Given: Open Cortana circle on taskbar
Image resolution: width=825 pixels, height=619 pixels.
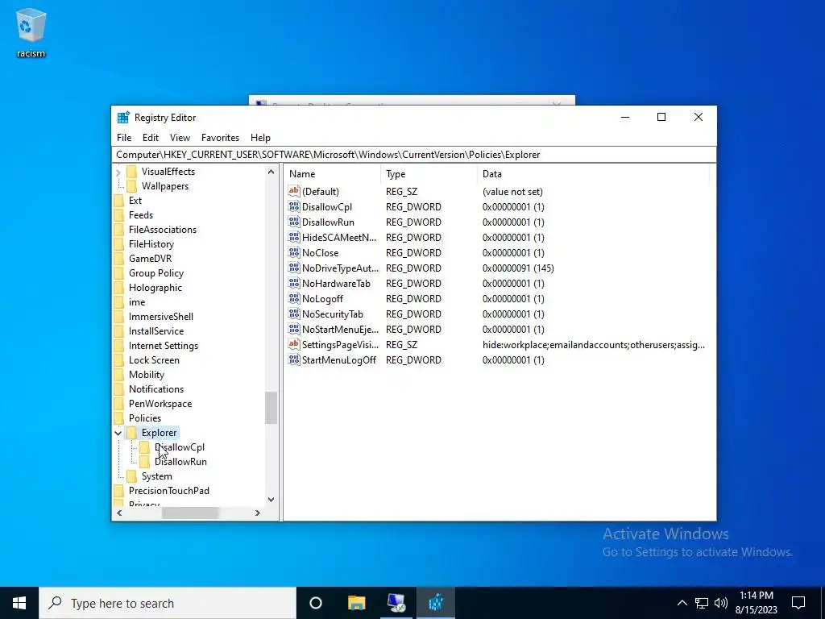Looking at the screenshot, I should tap(316, 603).
